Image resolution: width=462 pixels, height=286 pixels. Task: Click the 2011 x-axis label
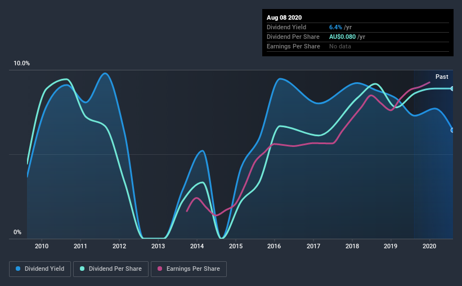pos(80,246)
